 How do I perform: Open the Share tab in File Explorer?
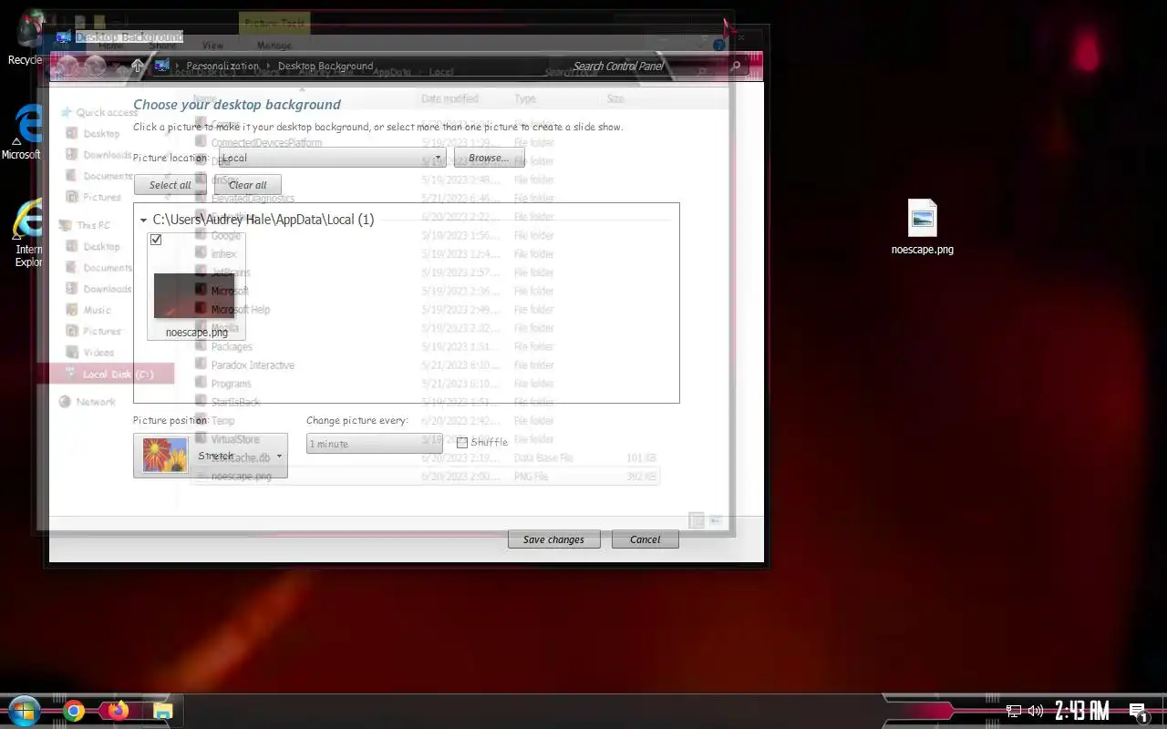tap(162, 46)
